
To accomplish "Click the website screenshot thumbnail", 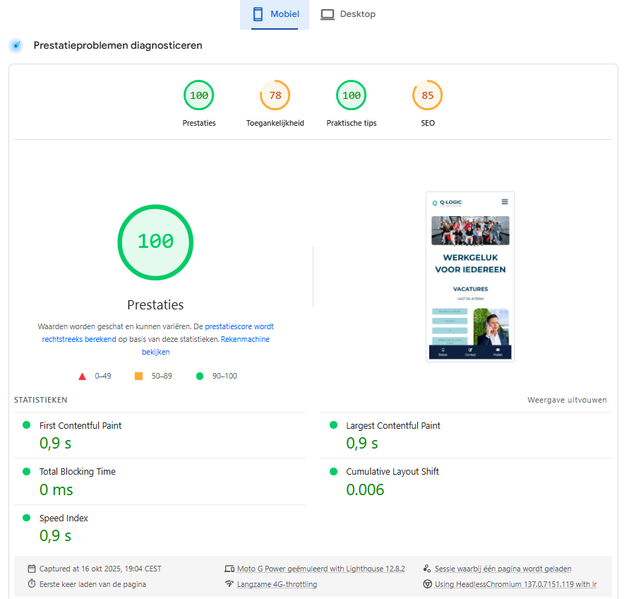I will click(x=470, y=277).
